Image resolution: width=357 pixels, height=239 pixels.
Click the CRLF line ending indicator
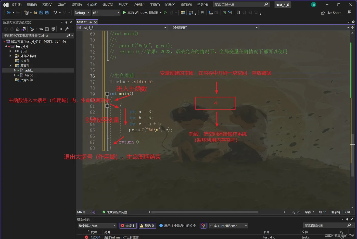(349, 212)
